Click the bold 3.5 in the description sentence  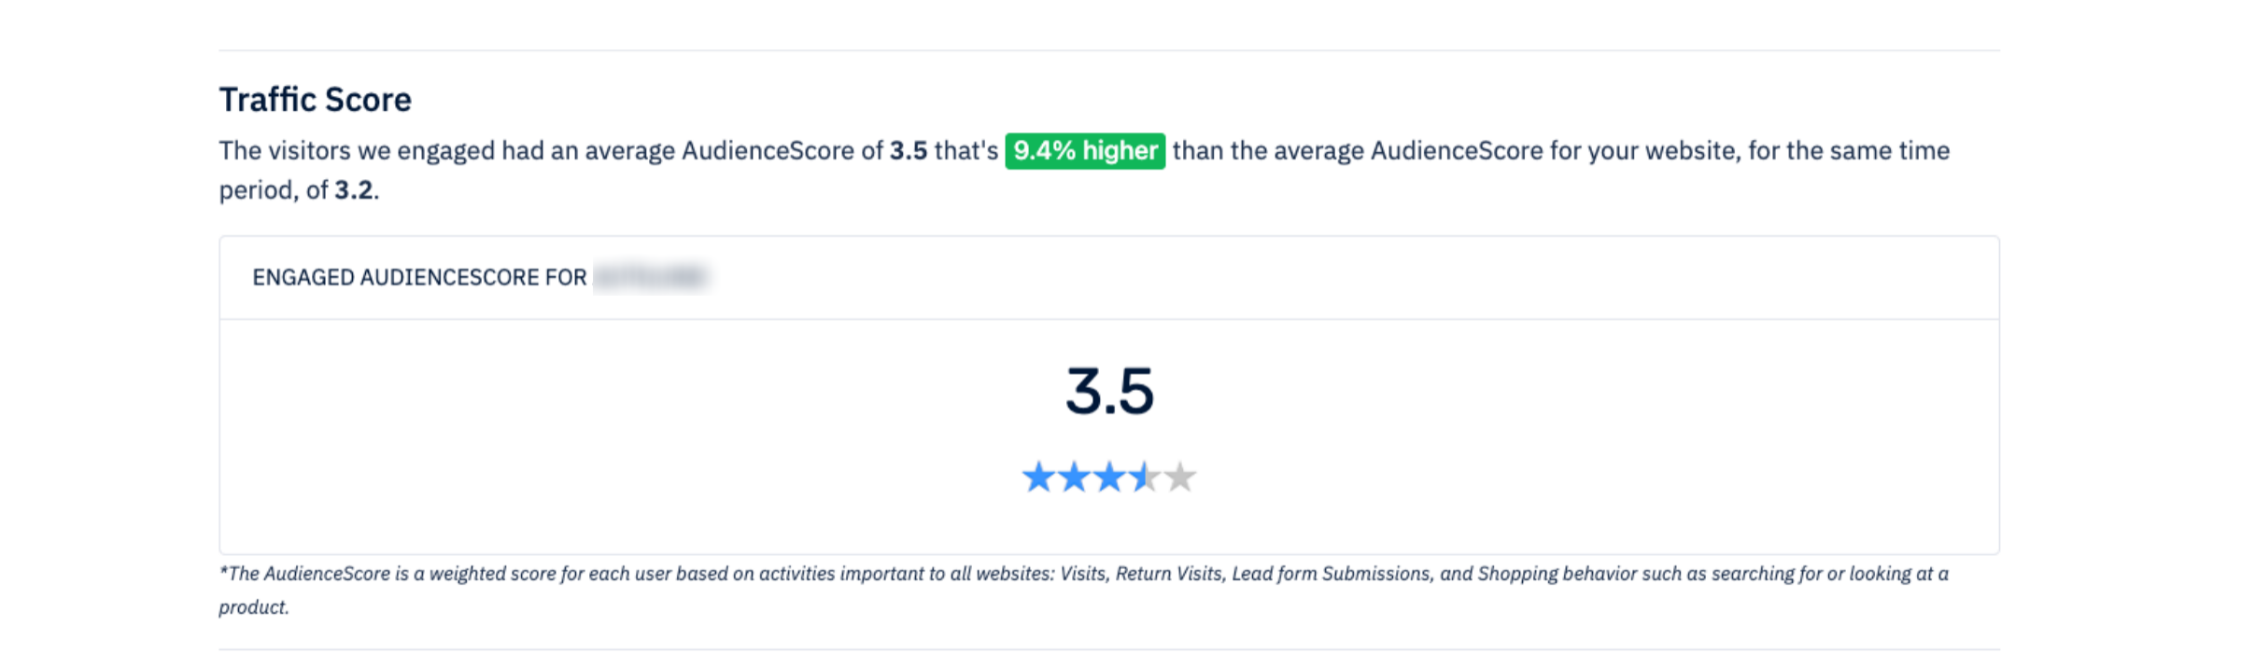click(908, 151)
